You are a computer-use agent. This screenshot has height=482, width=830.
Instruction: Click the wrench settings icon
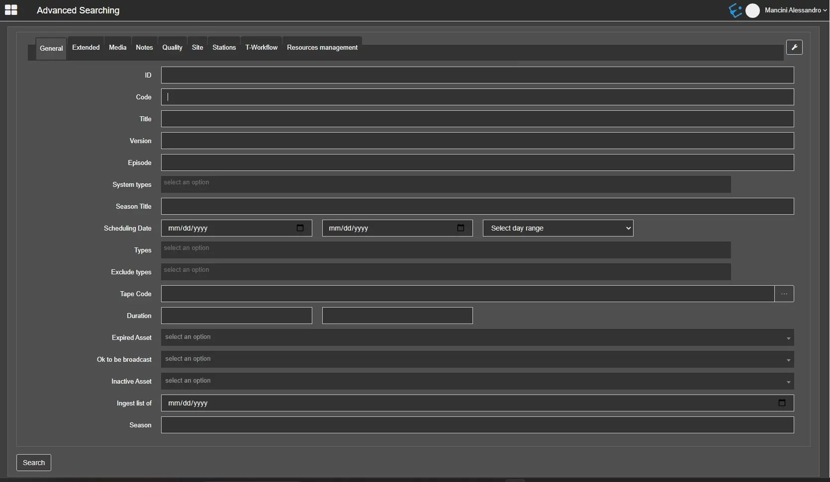click(x=794, y=47)
